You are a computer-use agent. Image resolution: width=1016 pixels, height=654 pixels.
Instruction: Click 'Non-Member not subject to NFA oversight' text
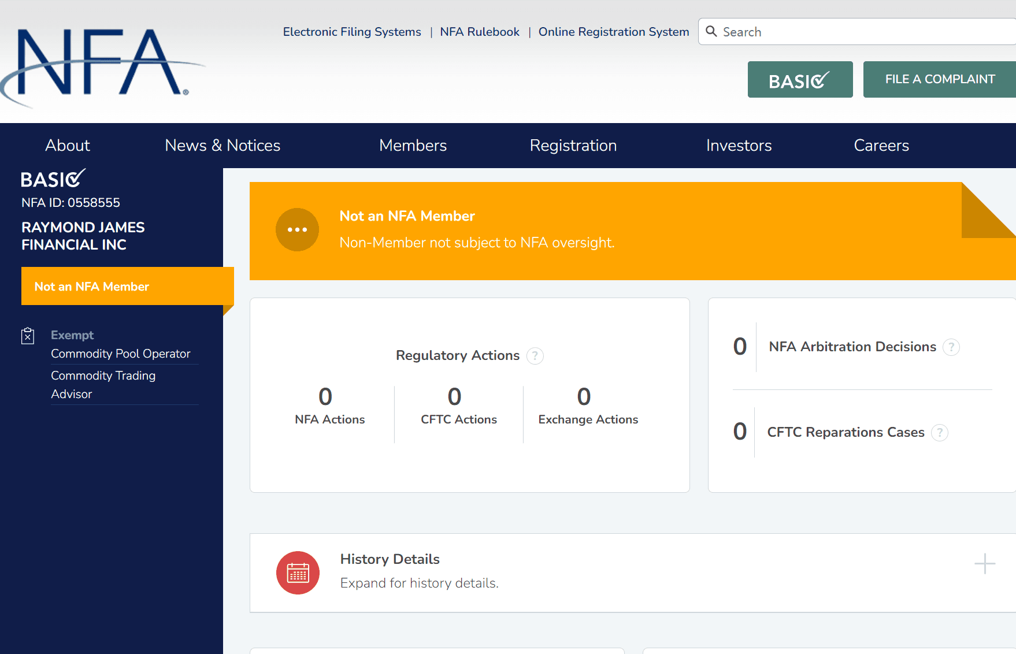point(477,243)
